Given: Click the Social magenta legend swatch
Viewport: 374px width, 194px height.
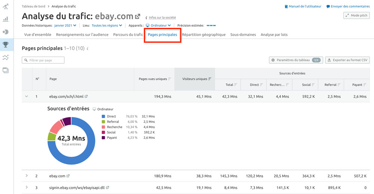Looking at the screenshot, I should [x=103, y=132].
